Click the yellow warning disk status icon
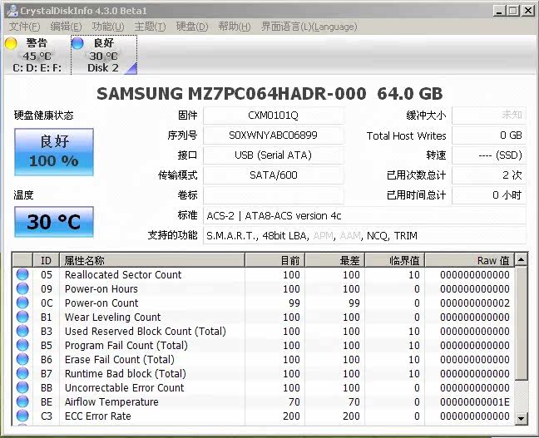 tap(11, 43)
